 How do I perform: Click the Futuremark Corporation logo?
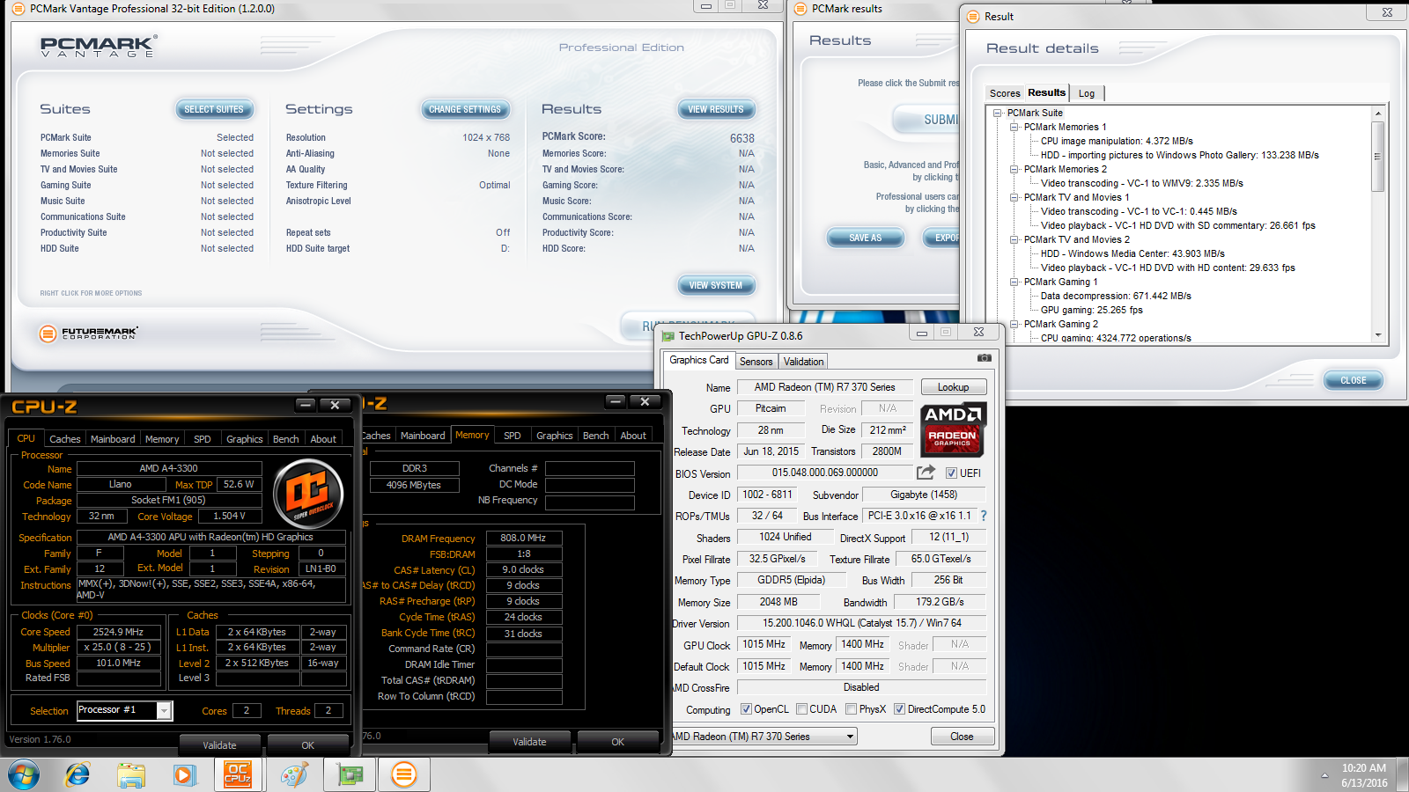coord(89,334)
